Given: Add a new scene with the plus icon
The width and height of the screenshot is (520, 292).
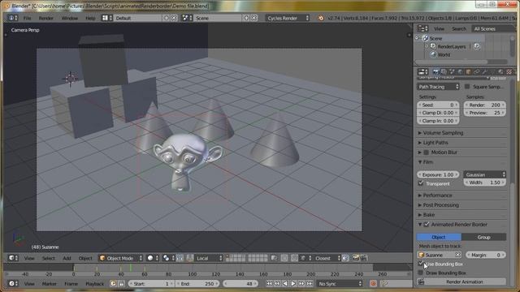Looking at the screenshot, I should click(x=246, y=18).
